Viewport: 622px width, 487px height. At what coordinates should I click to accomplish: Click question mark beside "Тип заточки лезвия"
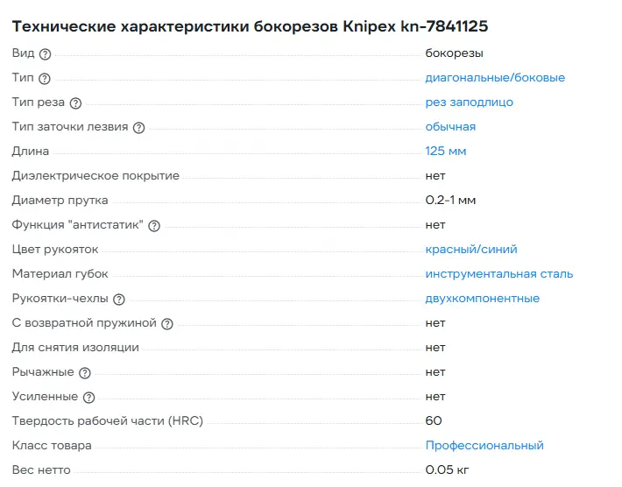pyautogui.click(x=138, y=128)
